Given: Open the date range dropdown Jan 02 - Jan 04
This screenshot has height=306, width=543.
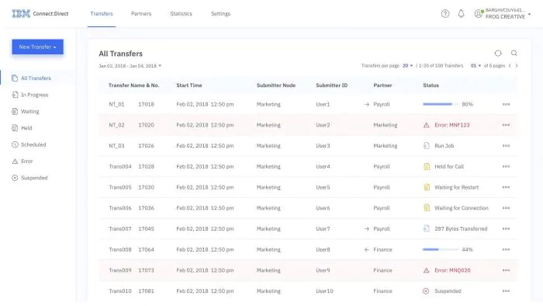Looking at the screenshot, I should 130,66.
